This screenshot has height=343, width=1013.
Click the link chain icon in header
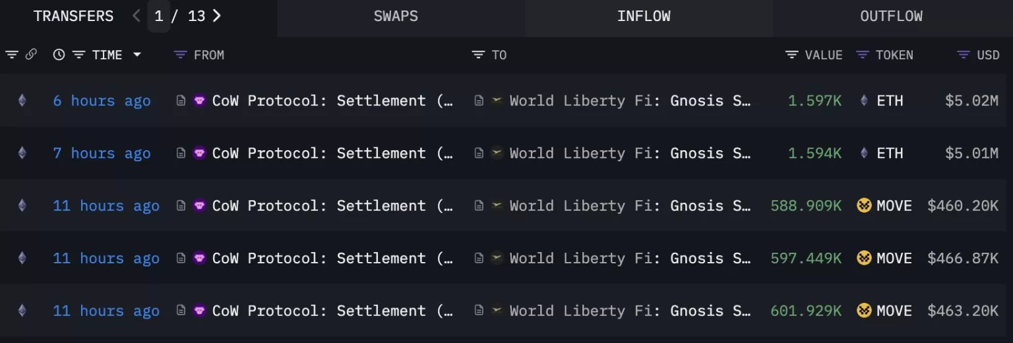[31, 55]
